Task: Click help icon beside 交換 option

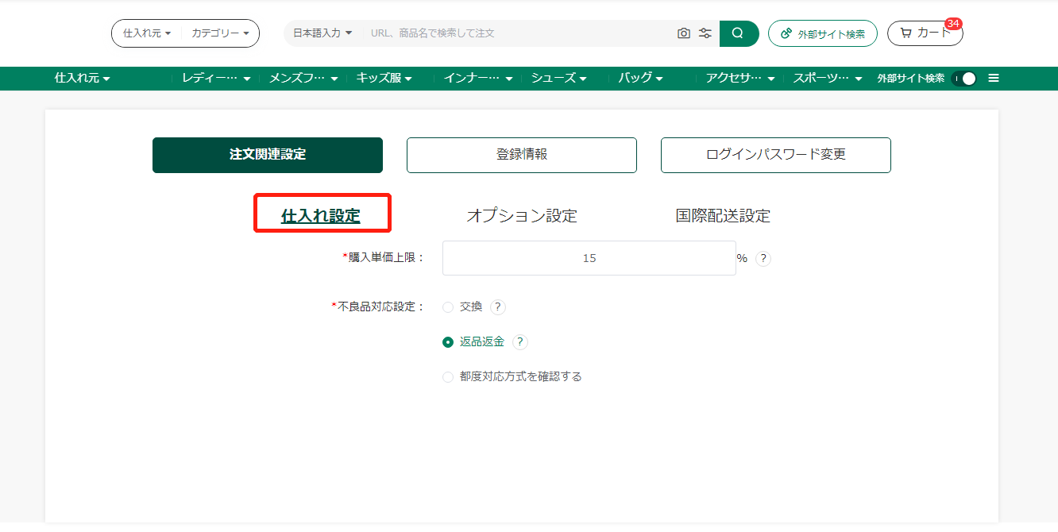Action: pos(498,307)
